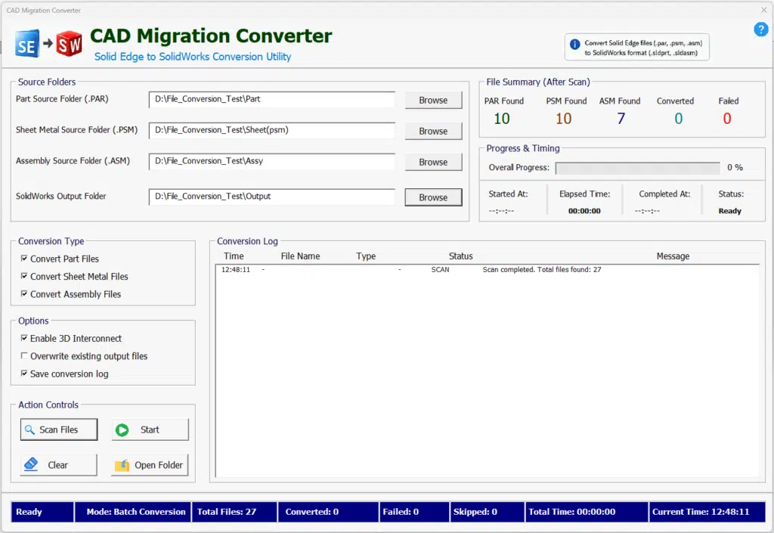
Task: Toggle Convert Sheet Metal Files checkbox
Action: coord(23,276)
